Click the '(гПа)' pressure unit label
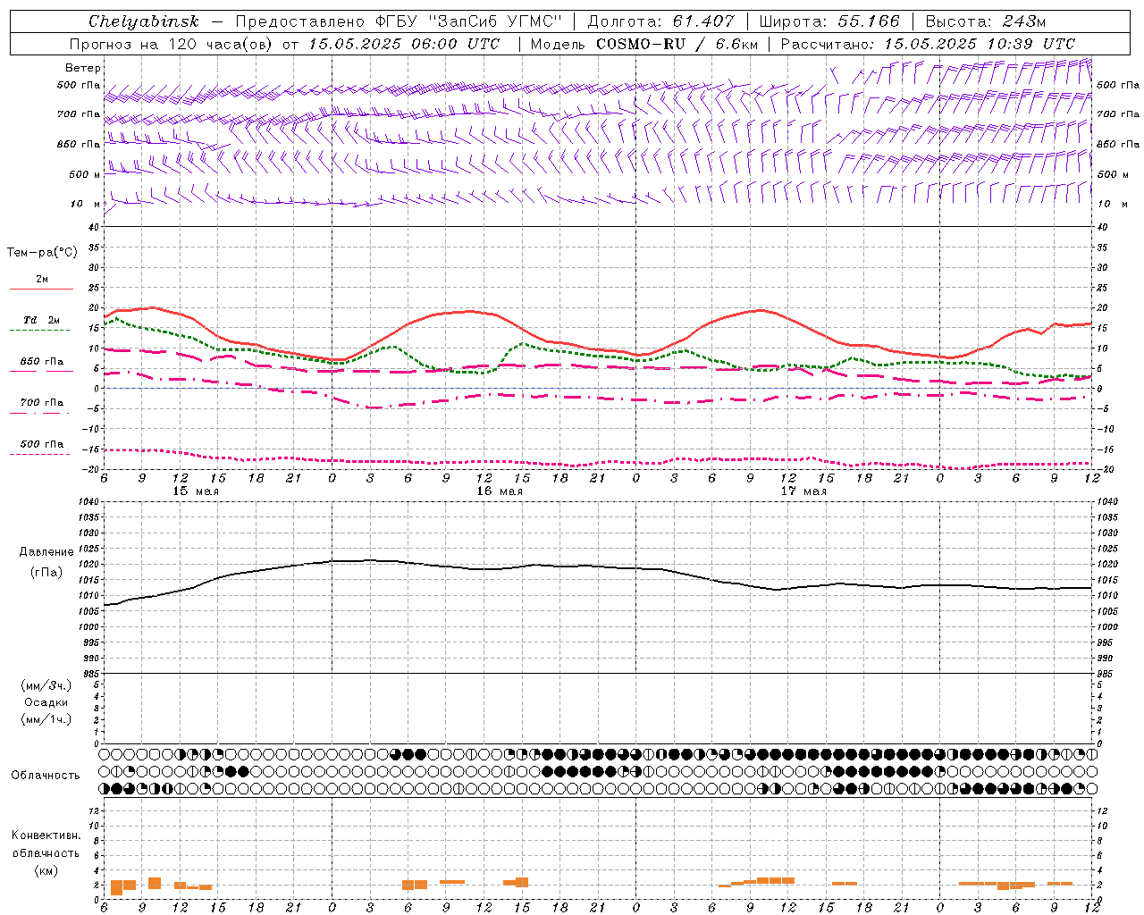This screenshot has height=915, width=1144. click(x=46, y=573)
